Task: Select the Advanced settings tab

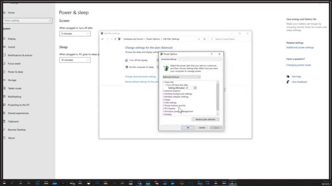Action: click(168, 59)
